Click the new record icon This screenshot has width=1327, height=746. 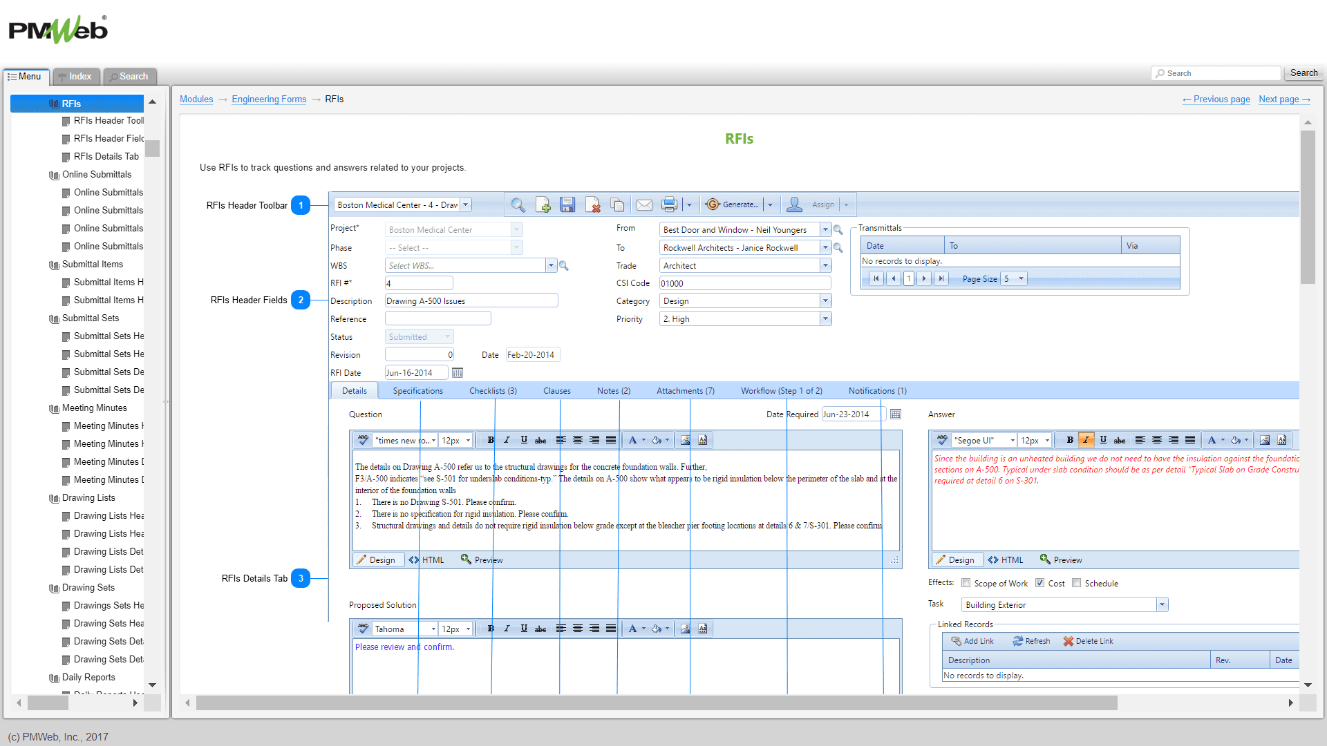(x=543, y=205)
